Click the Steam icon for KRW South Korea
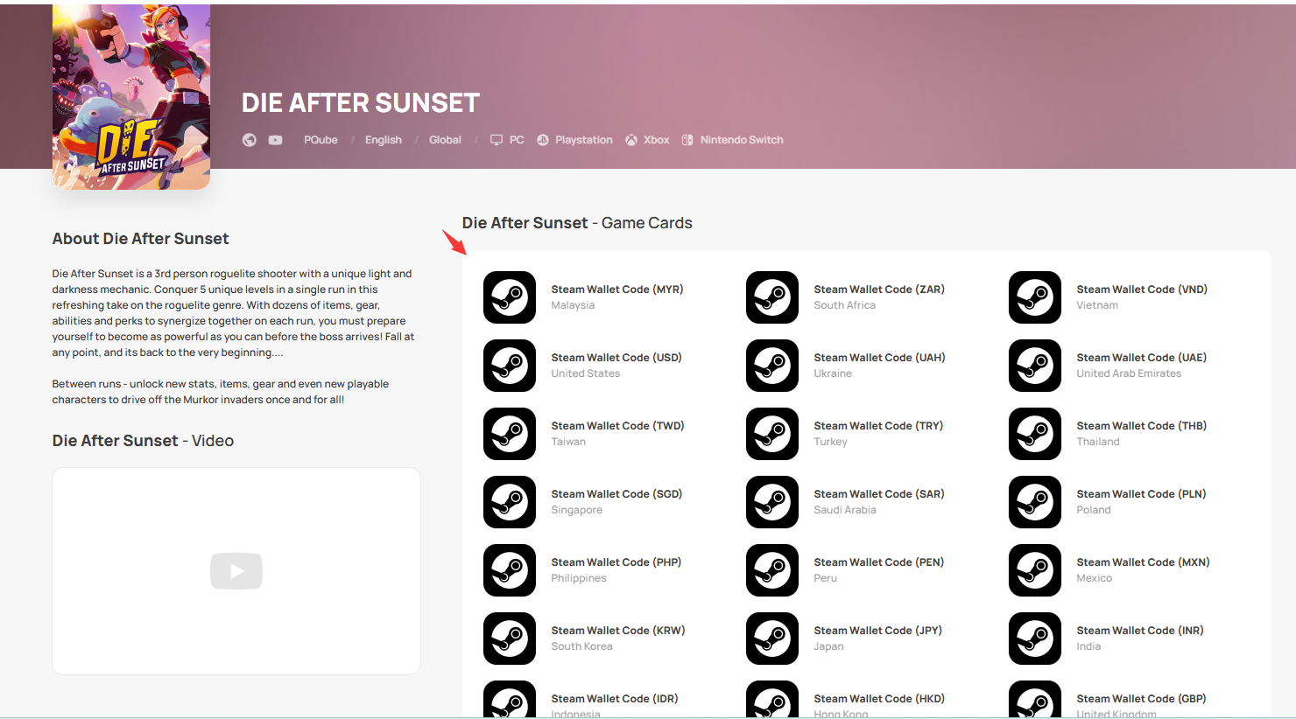This screenshot has height=719, width=1296. point(510,639)
